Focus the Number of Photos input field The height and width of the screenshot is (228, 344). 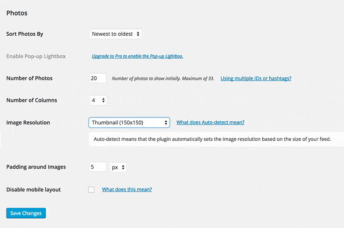point(98,78)
